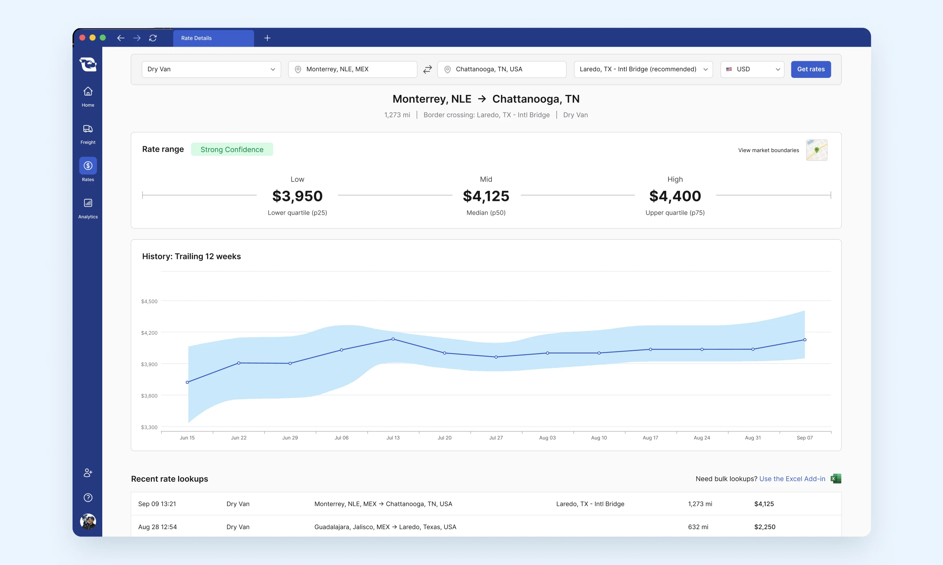This screenshot has width=943, height=565.
Task: Switch to the Rate Details tab
Action: tap(214, 38)
